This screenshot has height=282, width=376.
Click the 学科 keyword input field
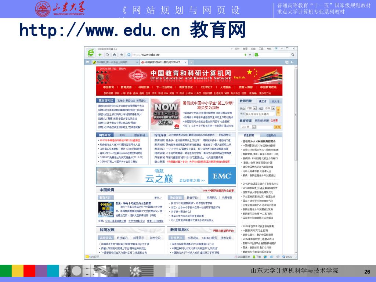tap(260, 114)
